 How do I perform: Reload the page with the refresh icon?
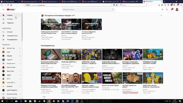8,5
